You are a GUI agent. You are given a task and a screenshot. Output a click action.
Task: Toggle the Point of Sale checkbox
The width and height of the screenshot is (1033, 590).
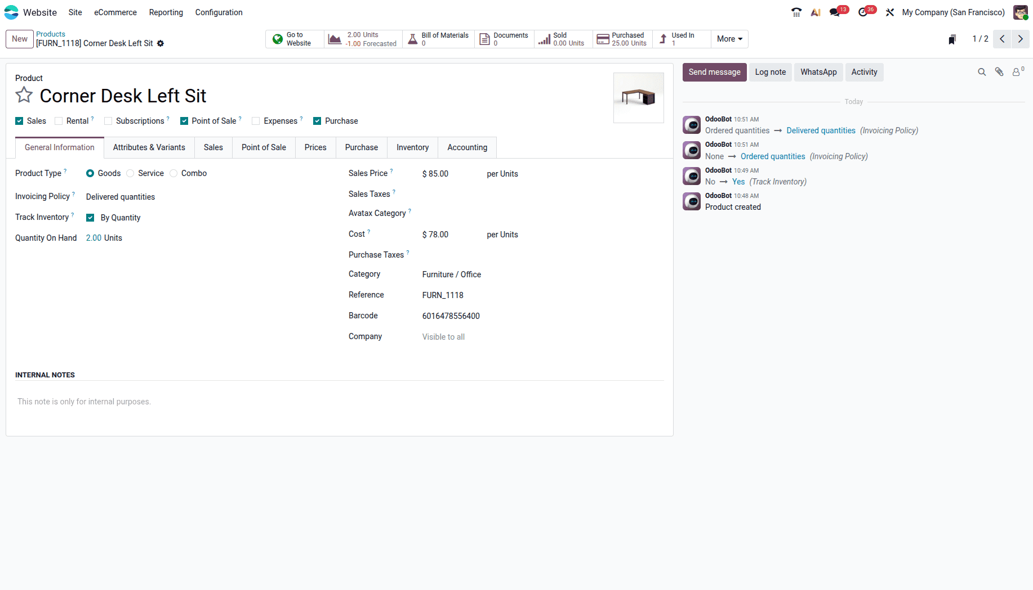click(184, 121)
